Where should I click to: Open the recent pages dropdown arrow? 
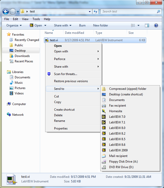click(x=18, y=12)
